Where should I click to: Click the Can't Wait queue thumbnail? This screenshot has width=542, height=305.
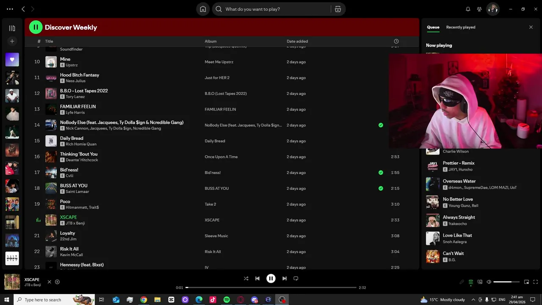433,256
